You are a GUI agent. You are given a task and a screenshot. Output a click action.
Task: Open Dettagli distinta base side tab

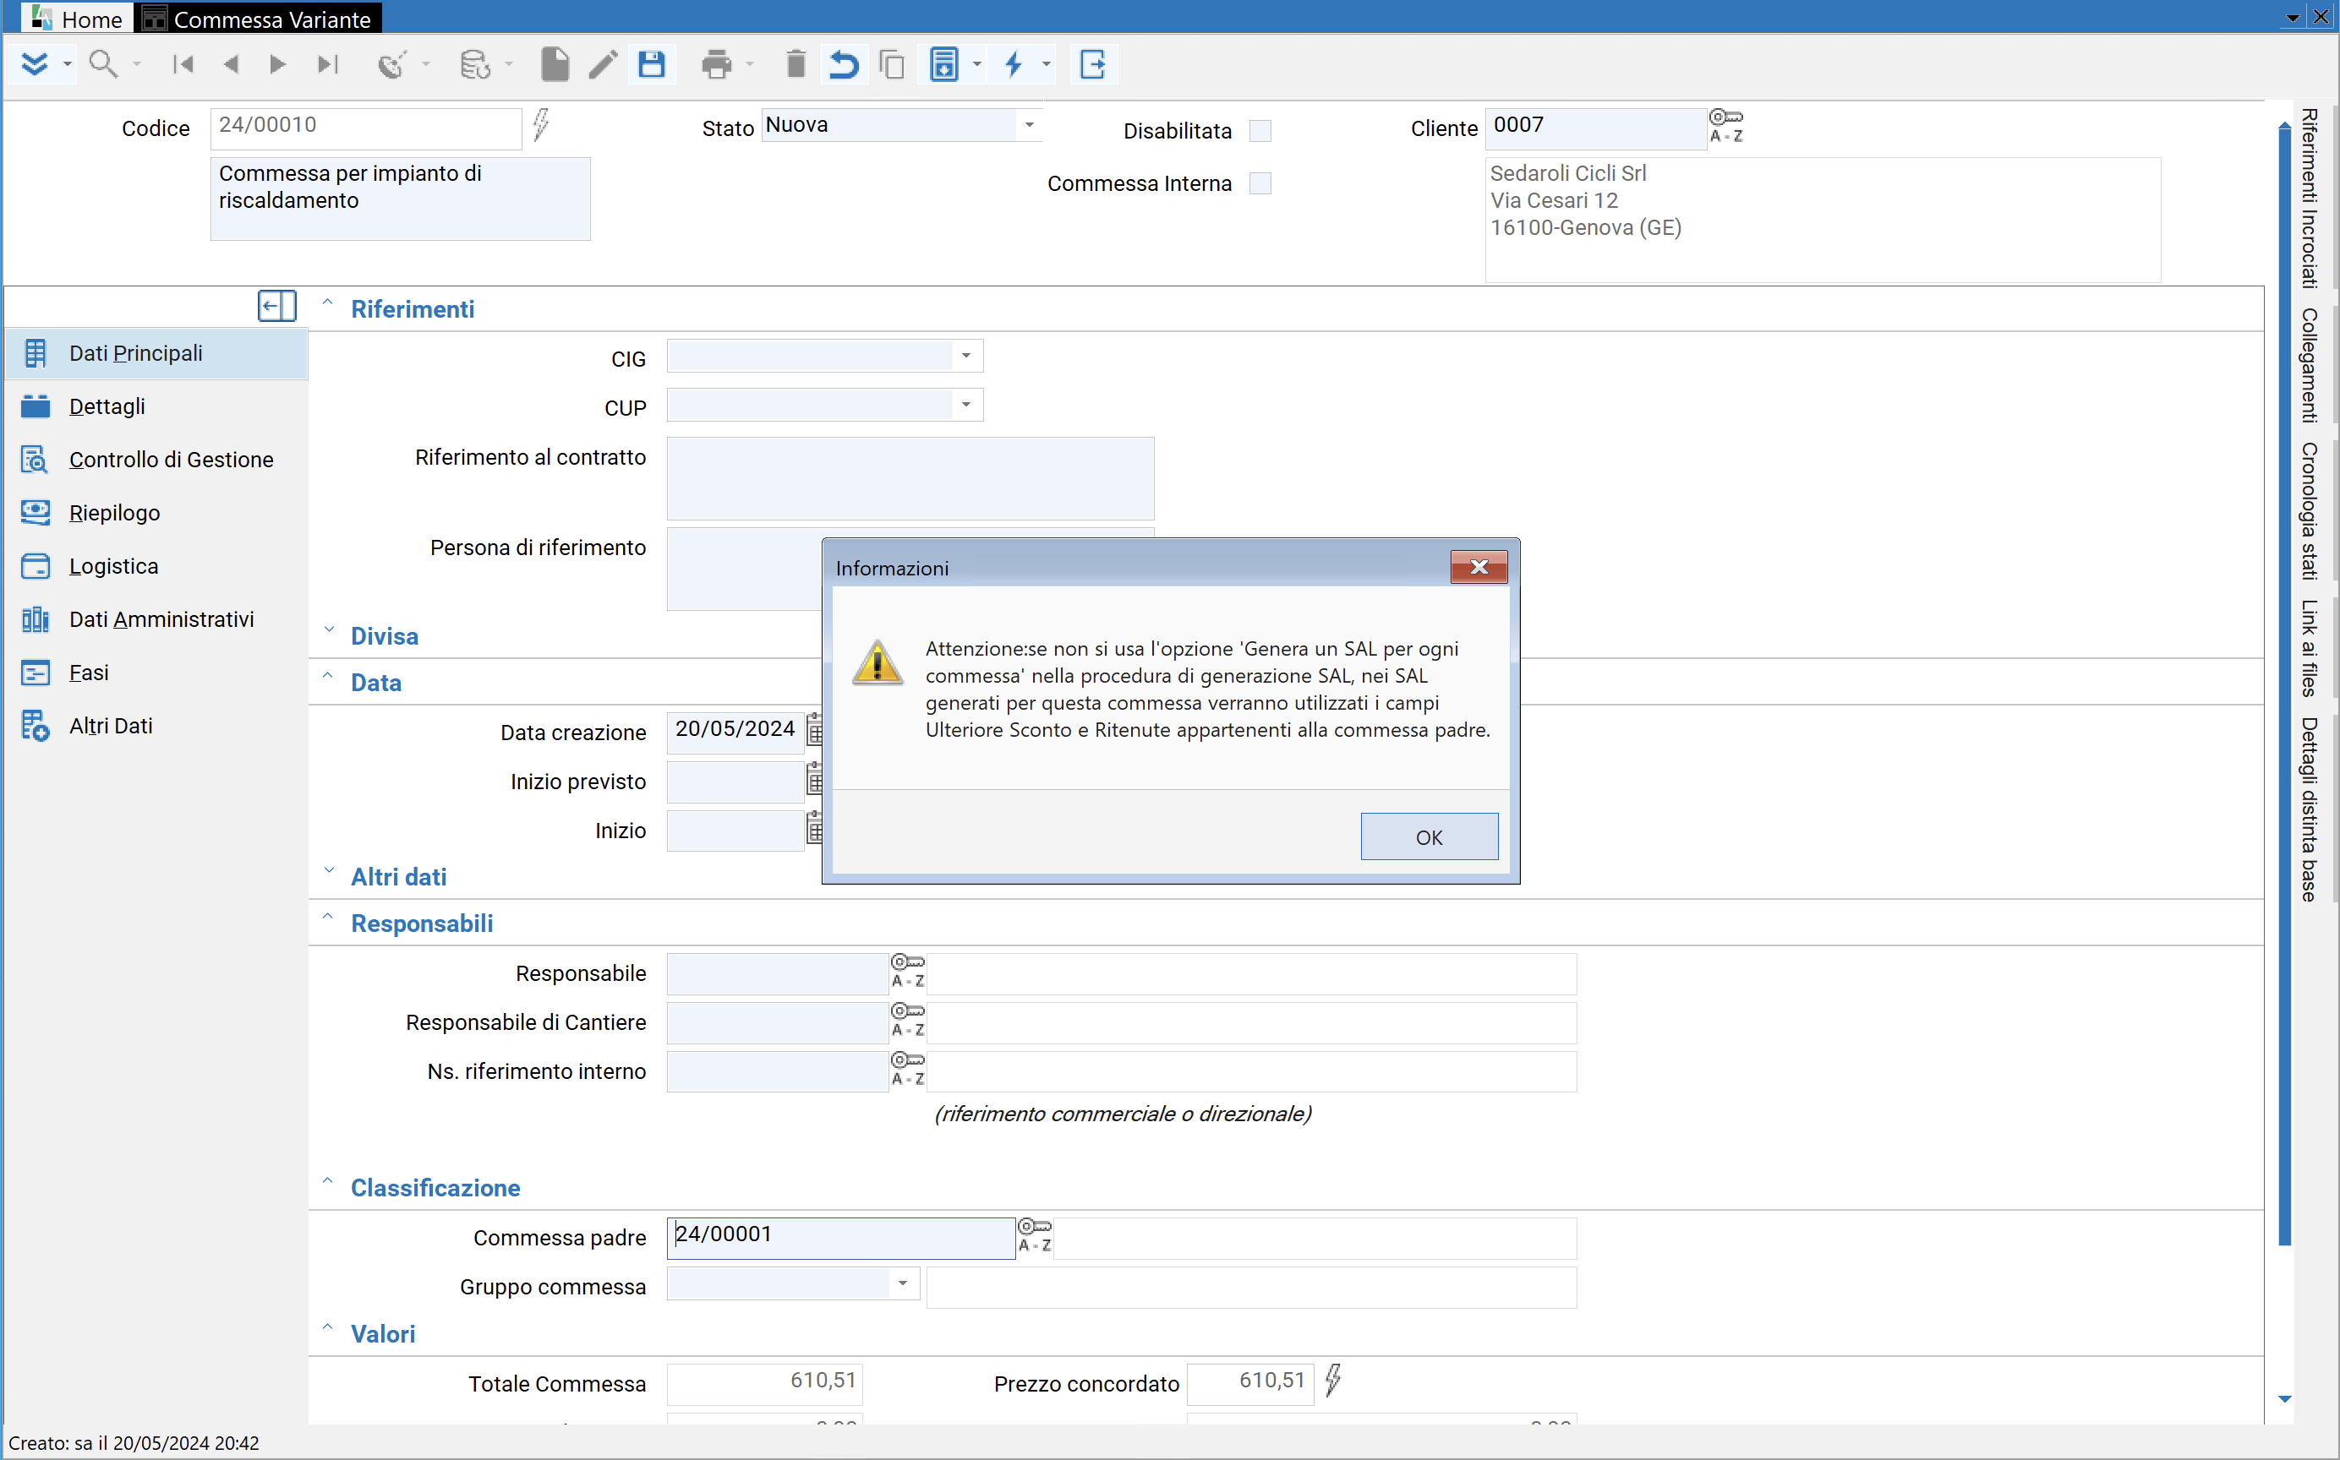click(x=2311, y=809)
